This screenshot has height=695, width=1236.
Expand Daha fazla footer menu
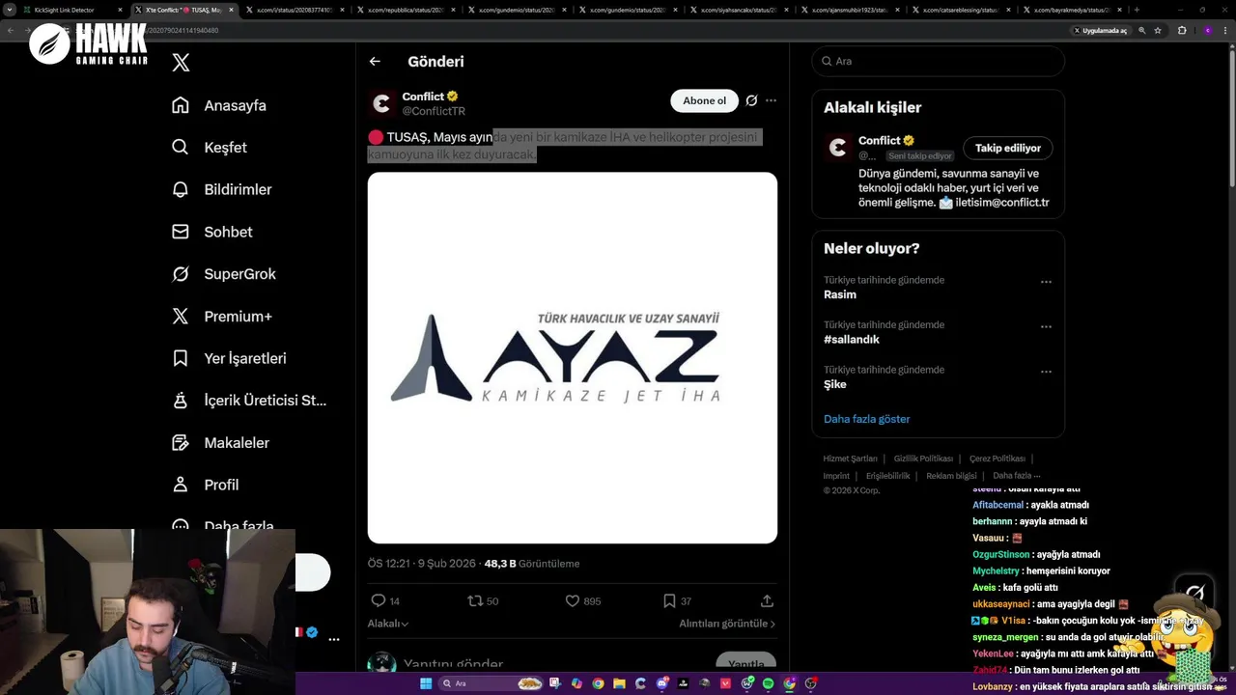coord(1016,476)
